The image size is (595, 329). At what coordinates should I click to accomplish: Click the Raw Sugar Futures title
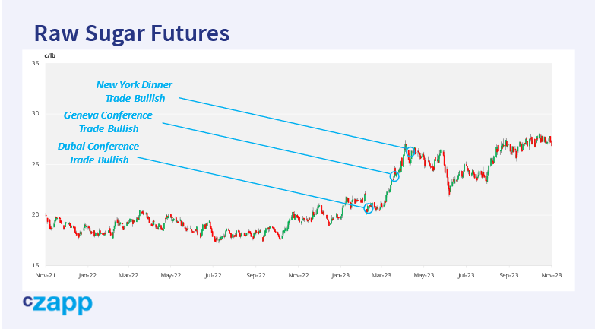[x=131, y=33]
